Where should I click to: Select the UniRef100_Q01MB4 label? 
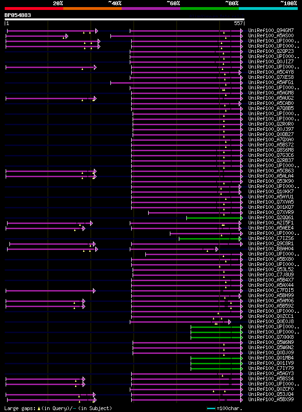pyautogui.click(x=271, y=358)
